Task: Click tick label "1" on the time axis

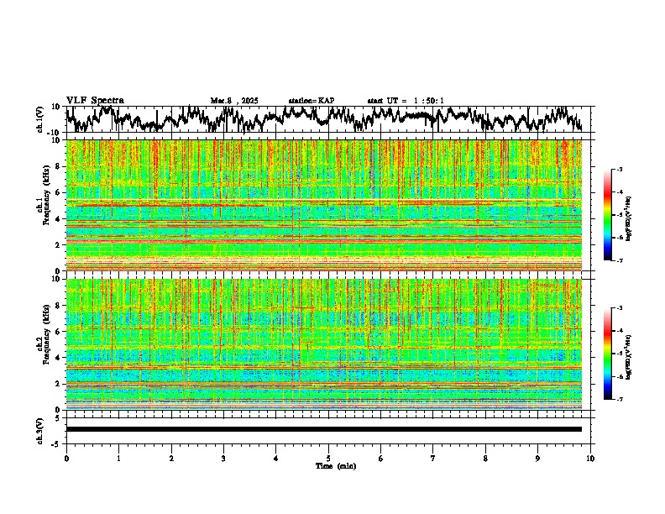Action: (119, 459)
